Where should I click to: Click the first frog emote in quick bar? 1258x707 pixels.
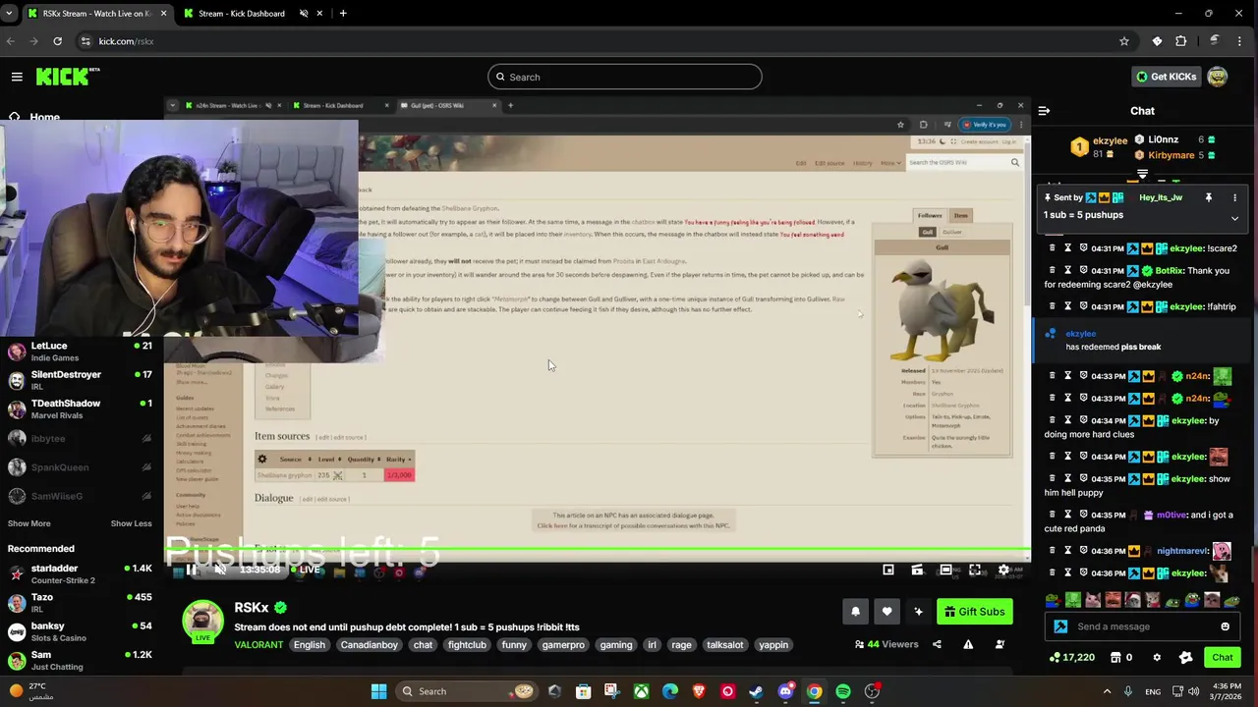(1053, 600)
